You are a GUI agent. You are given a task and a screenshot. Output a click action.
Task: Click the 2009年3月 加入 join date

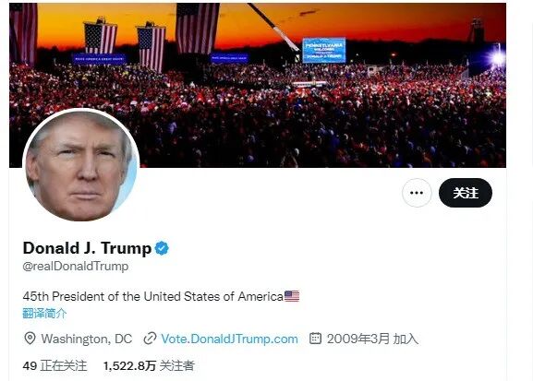pyautogui.click(x=372, y=339)
